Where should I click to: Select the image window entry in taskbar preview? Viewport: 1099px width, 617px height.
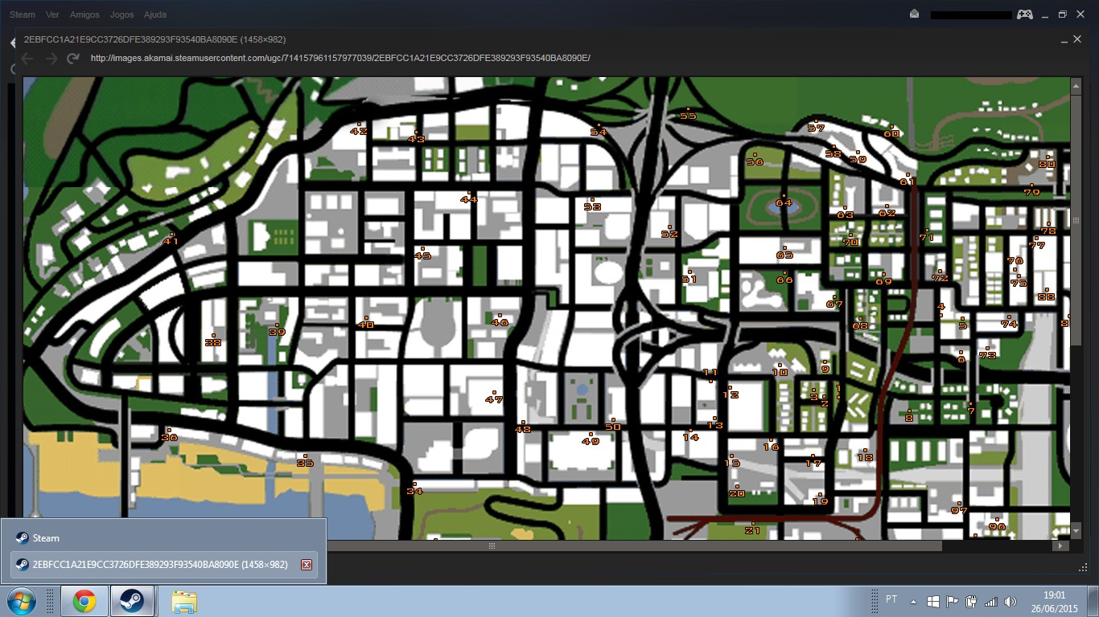point(164,565)
